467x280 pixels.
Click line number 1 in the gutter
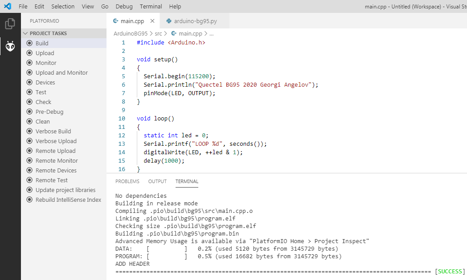point(123,43)
